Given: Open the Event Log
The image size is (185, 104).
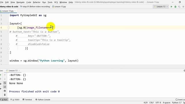Looking at the screenshot, I should 180,100.
